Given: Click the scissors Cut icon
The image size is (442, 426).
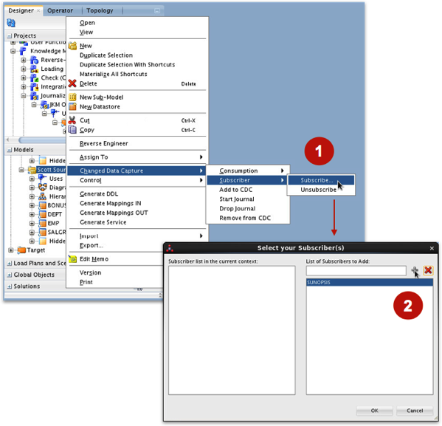Looking at the screenshot, I should pos(72,120).
